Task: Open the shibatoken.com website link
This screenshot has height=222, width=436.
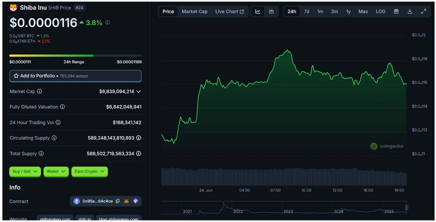Action: (x=55, y=219)
